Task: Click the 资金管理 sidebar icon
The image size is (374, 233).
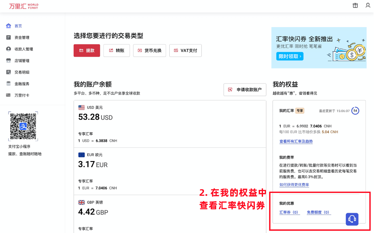Action: [9, 37]
